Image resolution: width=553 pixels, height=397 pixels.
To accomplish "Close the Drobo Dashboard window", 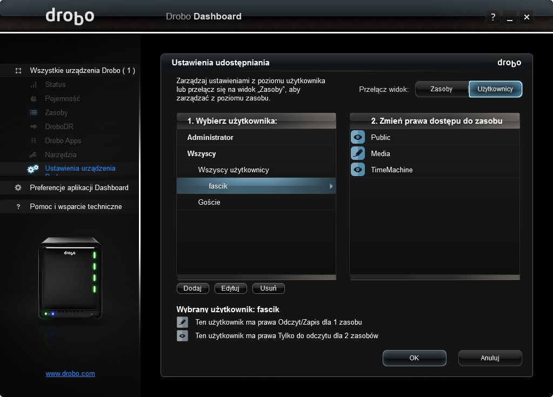I will (527, 17).
